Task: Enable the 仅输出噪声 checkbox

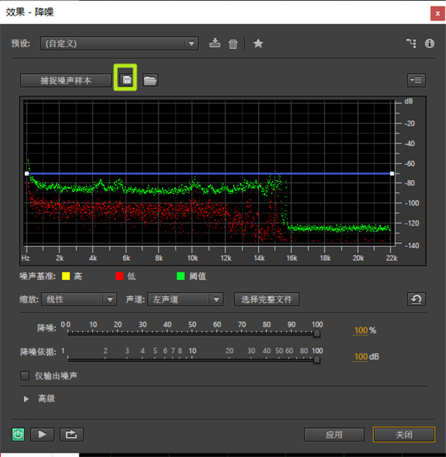Action: [x=25, y=376]
